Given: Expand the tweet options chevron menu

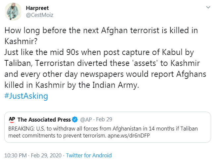Looking at the screenshot, I should point(208,7).
